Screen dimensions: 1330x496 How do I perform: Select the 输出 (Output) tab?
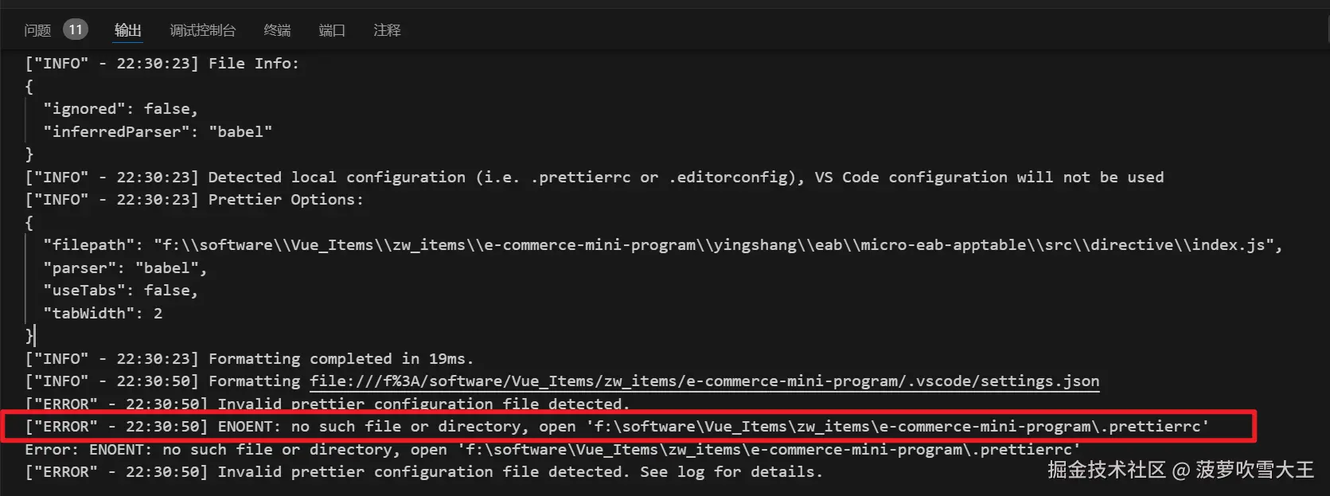127,30
